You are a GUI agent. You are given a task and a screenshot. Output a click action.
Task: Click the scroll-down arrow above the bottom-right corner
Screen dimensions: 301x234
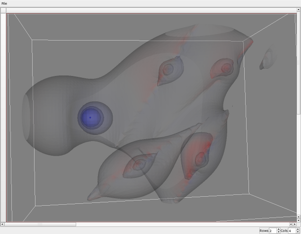[x=299, y=220]
